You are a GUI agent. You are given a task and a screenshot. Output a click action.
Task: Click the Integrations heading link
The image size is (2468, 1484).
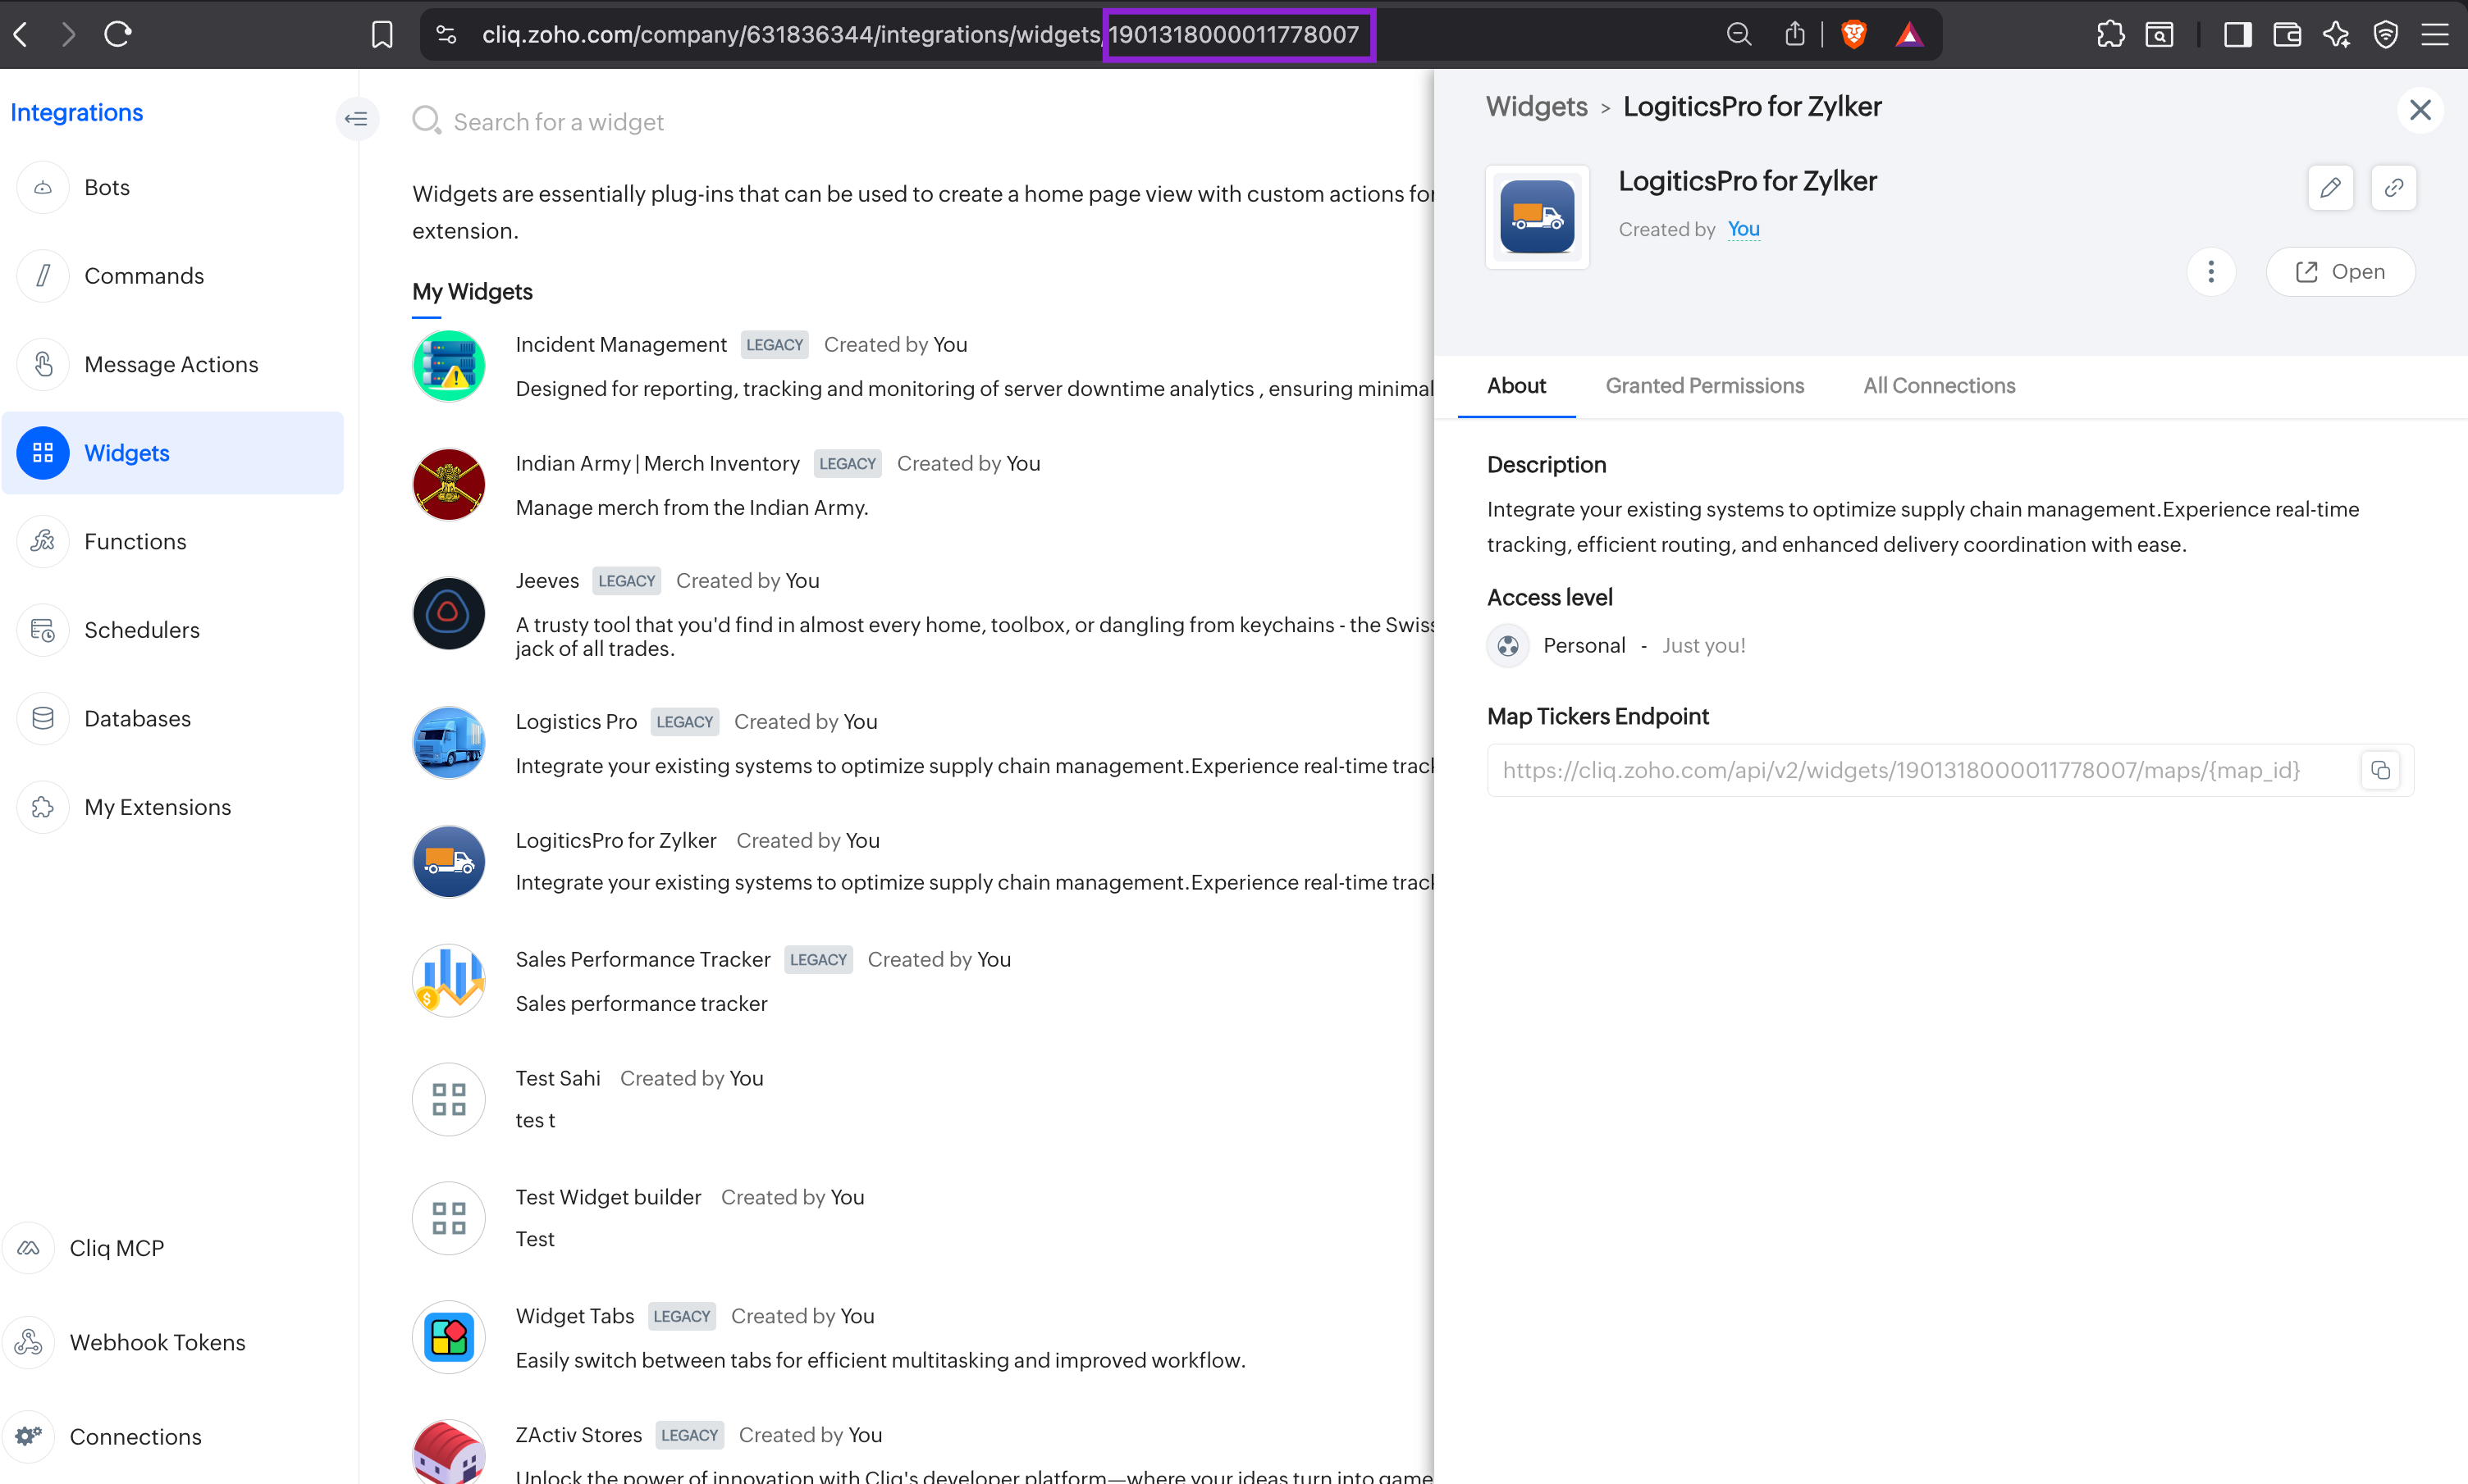[x=76, y=112]
